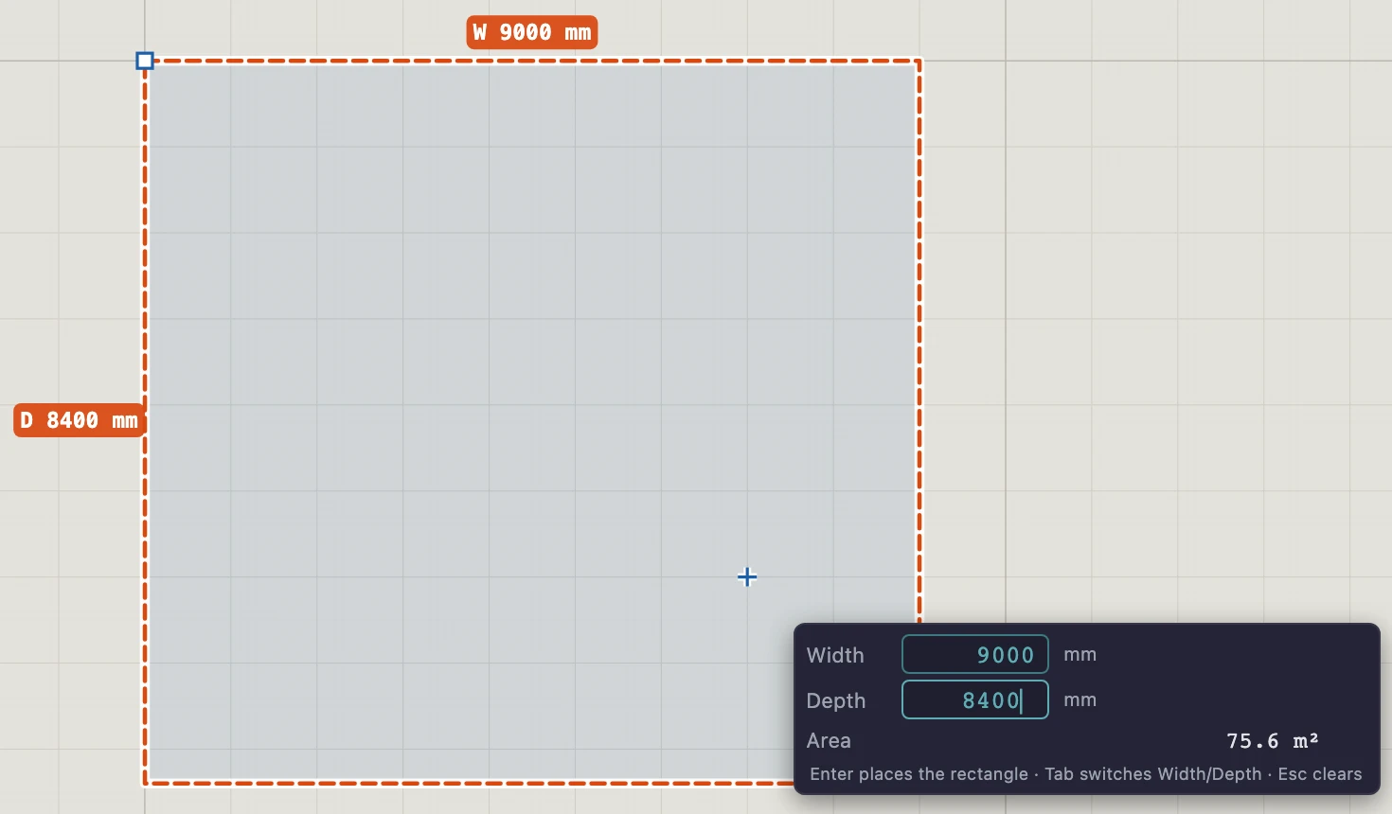The width and height of the screenshot is (1392, 814).
Task: Click the top-left corner handle of the rectangle
Action: [x=145, y=61]
